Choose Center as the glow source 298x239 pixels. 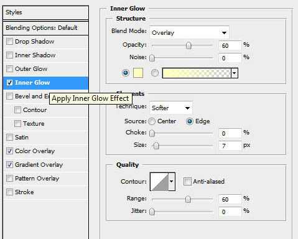[x=152, y=121]
